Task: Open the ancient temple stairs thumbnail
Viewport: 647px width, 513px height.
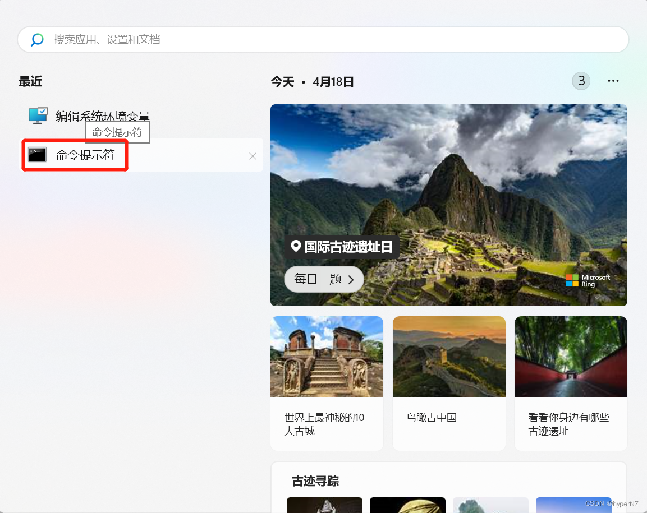Action: pyautogui.click(x=327, y=356)
